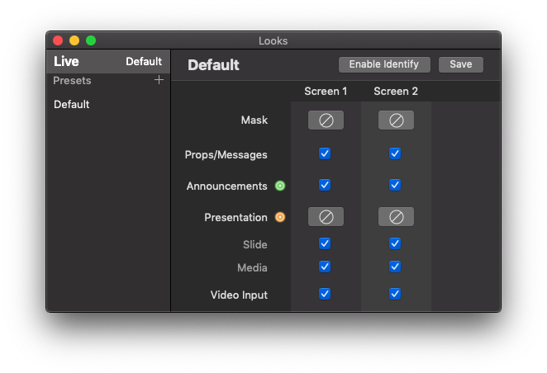
Task: Uncheck Slide for Screen 1
Action: pos(325,243)
